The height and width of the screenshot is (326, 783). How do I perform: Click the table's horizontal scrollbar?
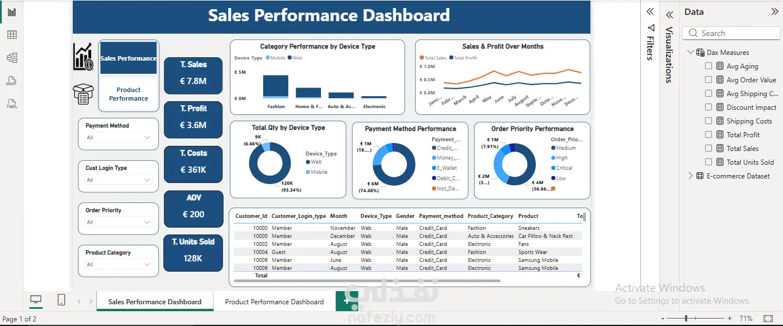point(367,281)
